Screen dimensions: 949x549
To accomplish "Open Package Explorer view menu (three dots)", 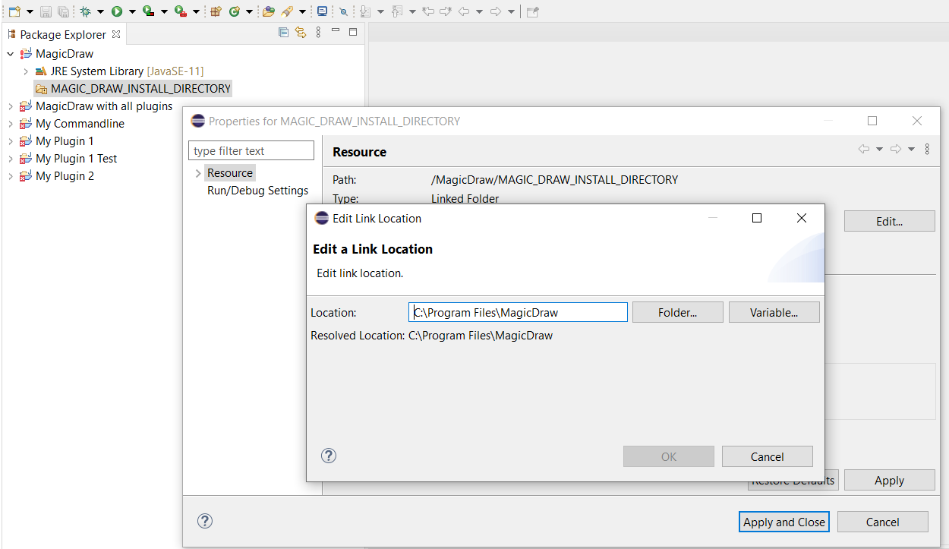I will click(318, 32).
